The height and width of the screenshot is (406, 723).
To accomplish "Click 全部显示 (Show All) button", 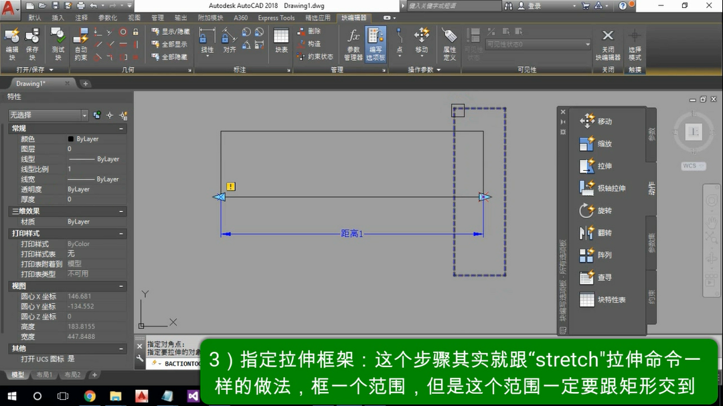I will tap(169, 44).
